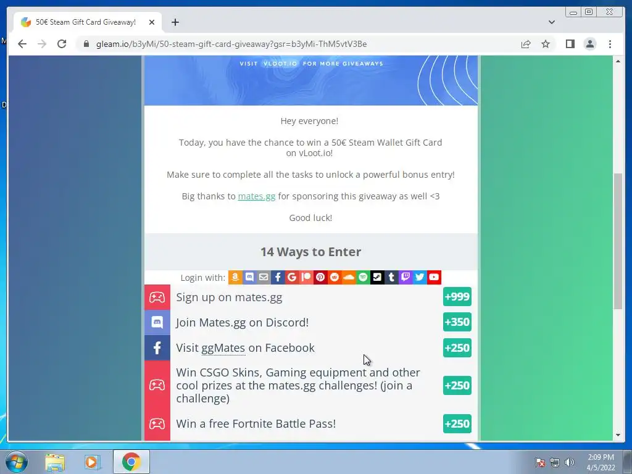Log in with the Tumblr icon
The width and height of the screenshot is (632, 474).
pyautogui.click(x=391, y=277)
